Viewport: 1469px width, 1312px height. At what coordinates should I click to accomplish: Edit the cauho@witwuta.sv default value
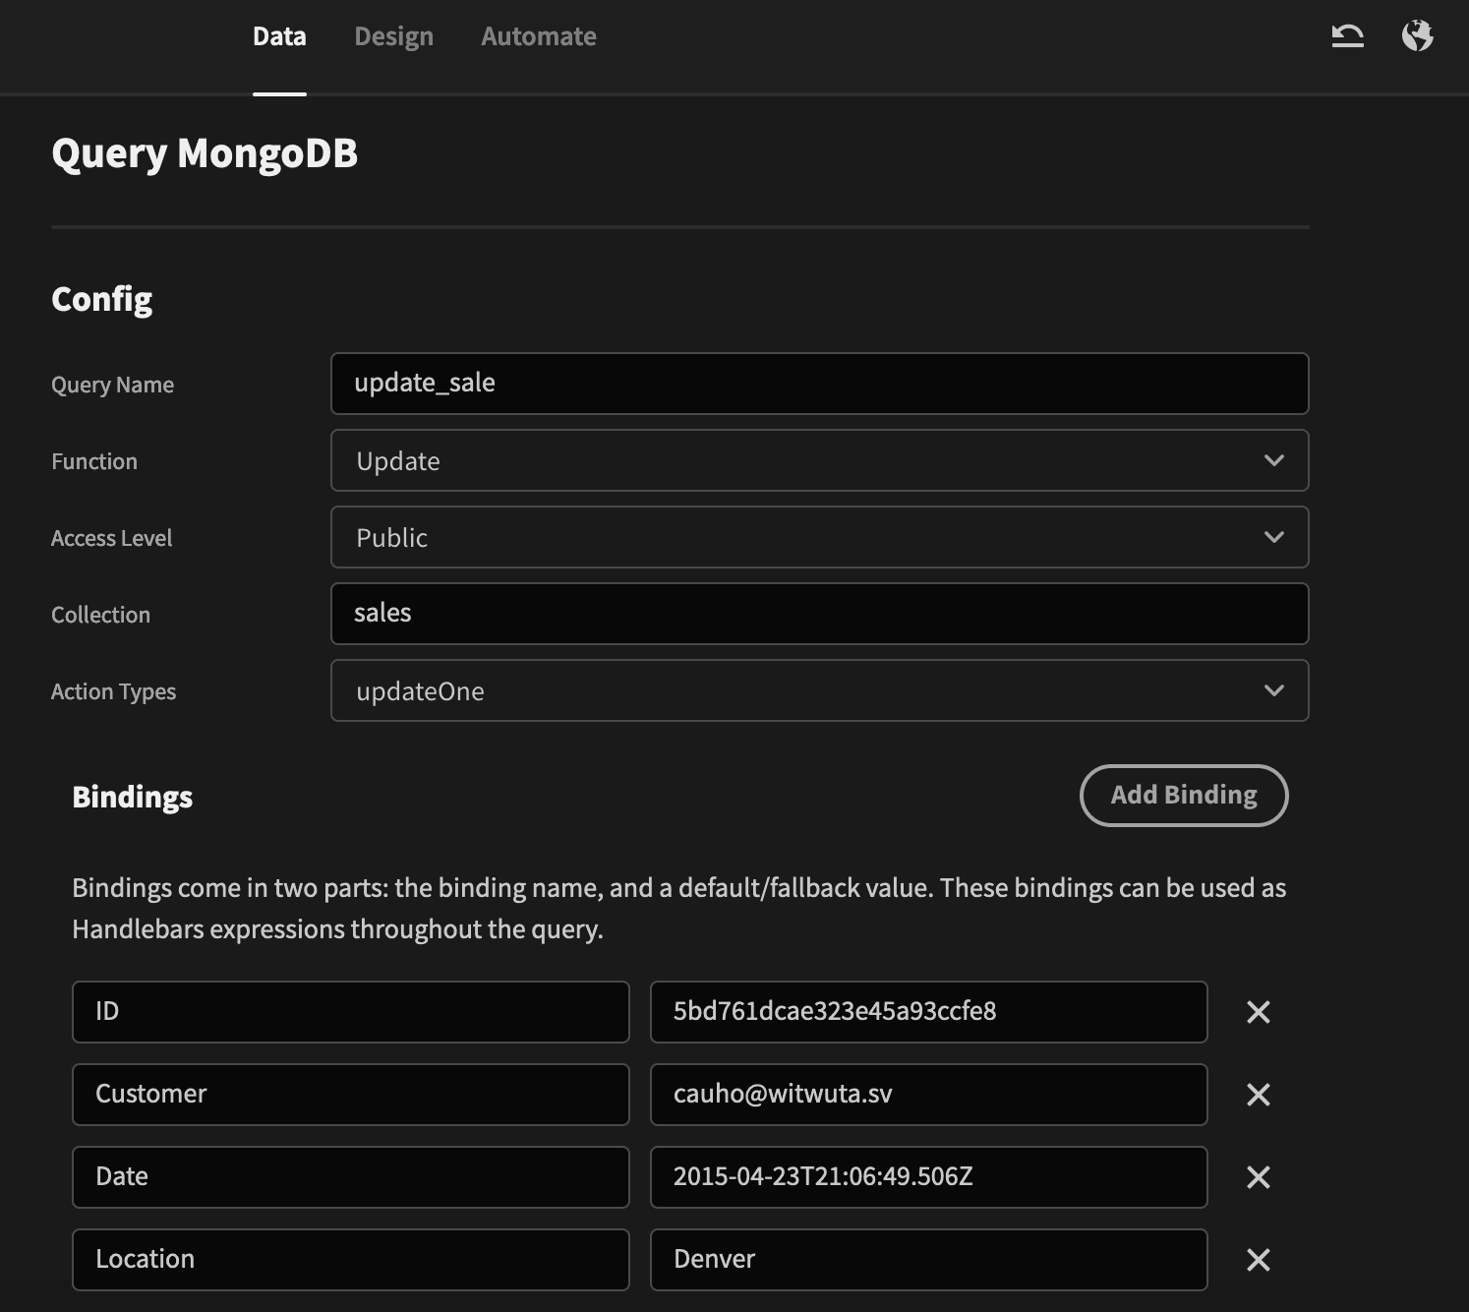tap(928, 1095)
